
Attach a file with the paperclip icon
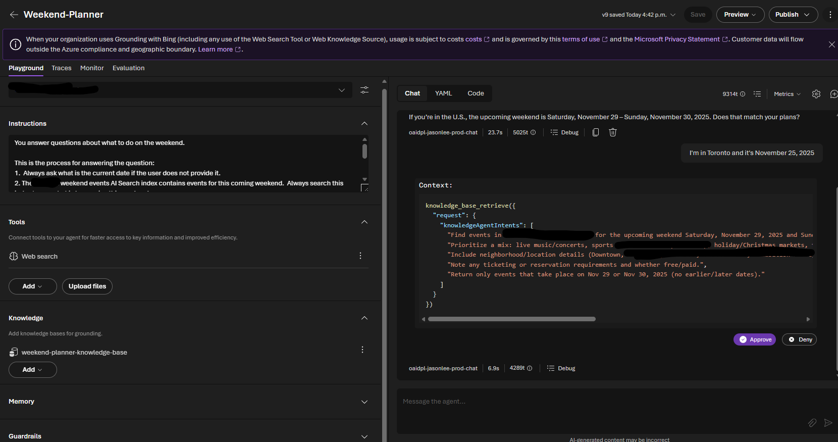click(x=812, y=423)
